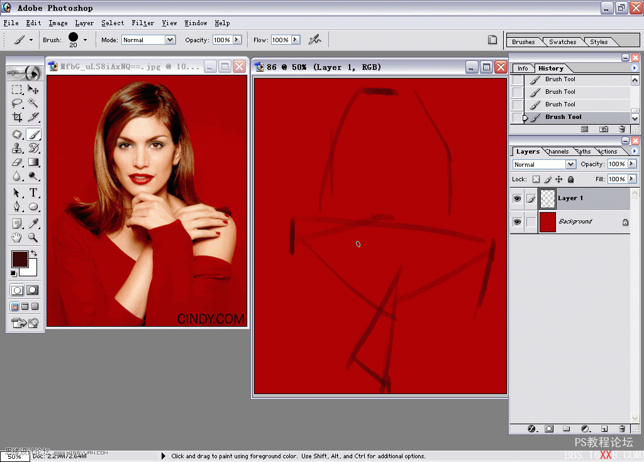
Task: Open the layer blend mode dropdown
Action: coord(570,164)
